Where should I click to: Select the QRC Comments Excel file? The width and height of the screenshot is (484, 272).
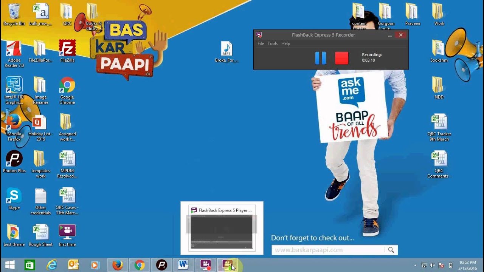click(x=439, y=164)
